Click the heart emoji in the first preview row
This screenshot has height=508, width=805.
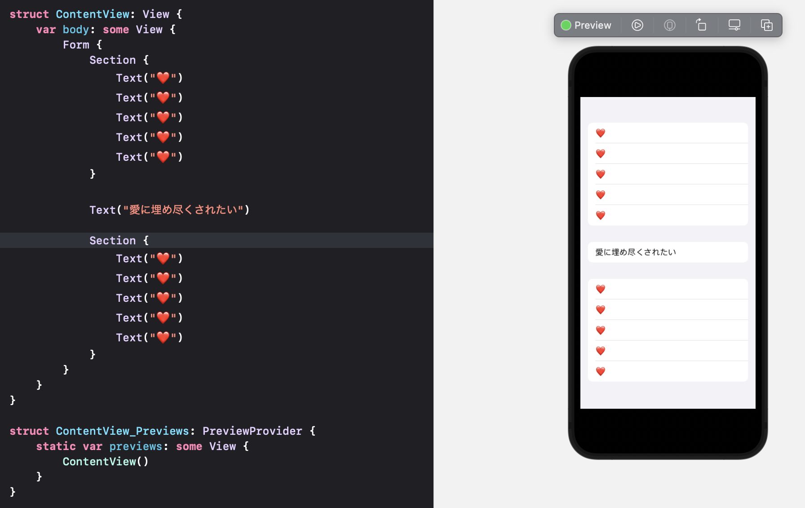(x=600, y=133)
